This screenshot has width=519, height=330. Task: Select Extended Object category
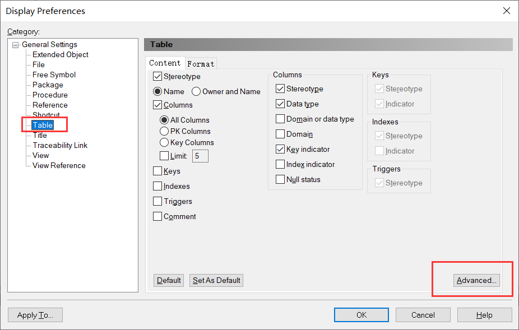60,54
